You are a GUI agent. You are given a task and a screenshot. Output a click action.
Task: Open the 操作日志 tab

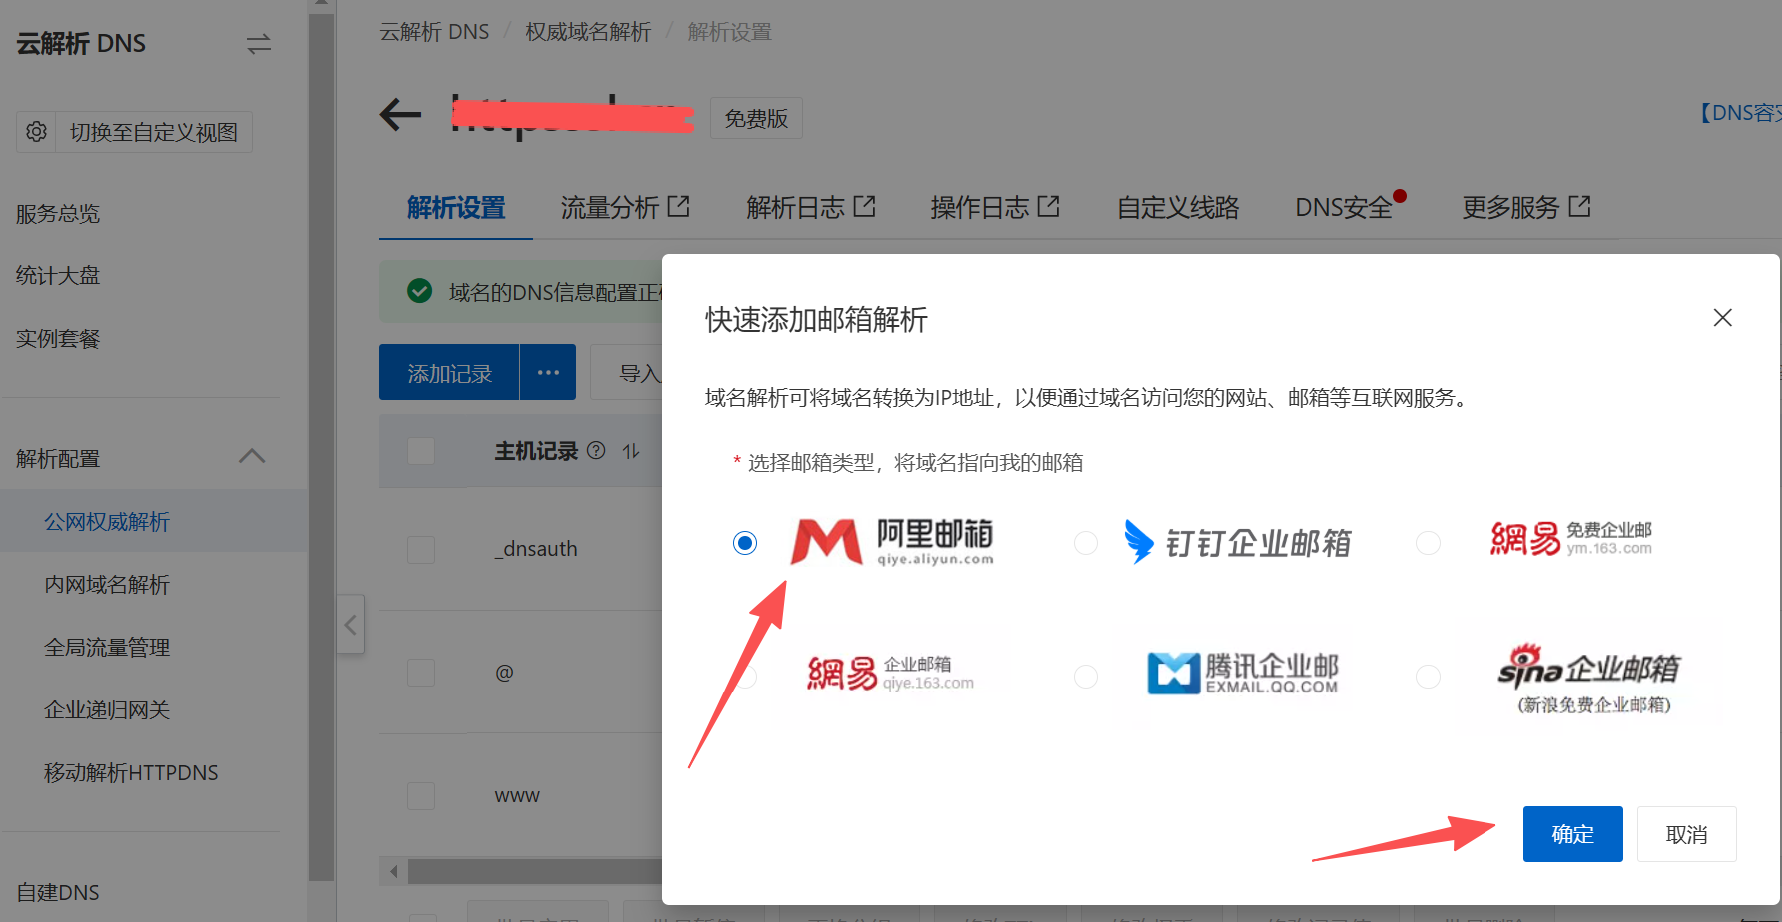pos(995,207)
